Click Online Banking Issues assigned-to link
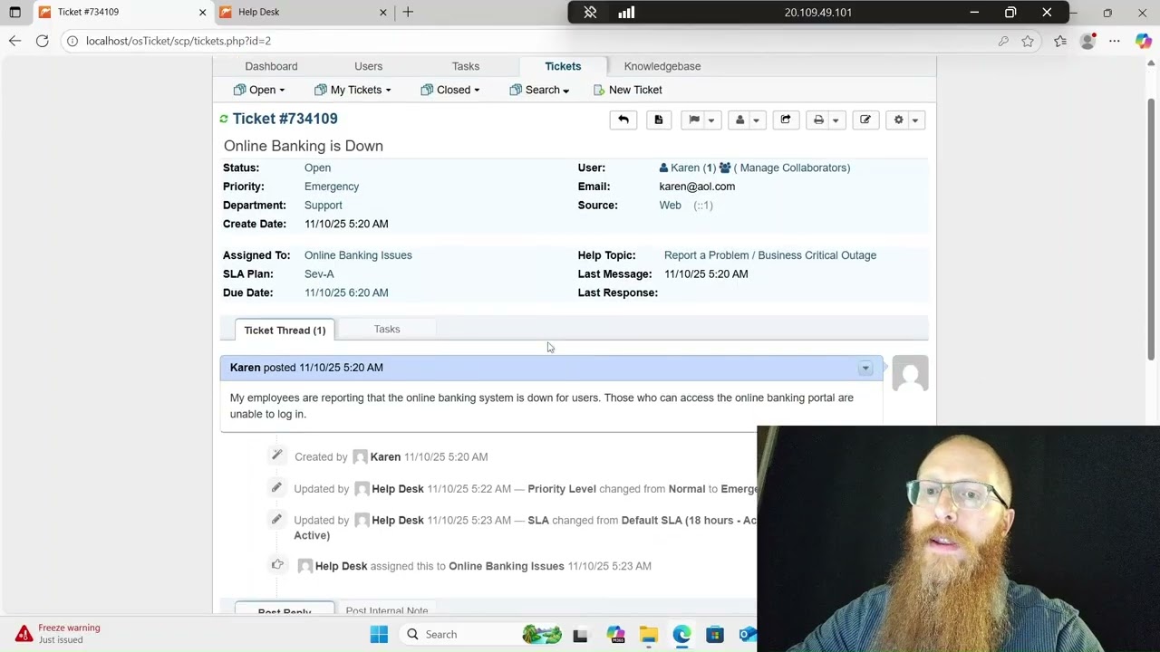The height and width of the screenshot is (652, 1160). click(x=358, y=255)
